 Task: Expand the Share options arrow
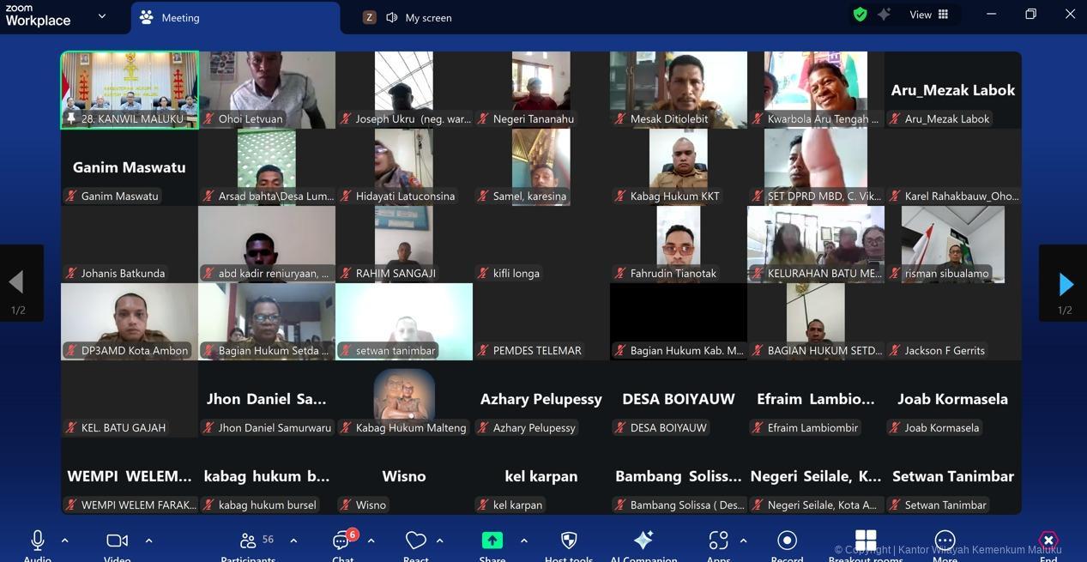523,541
